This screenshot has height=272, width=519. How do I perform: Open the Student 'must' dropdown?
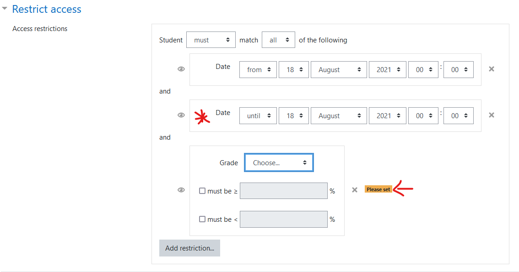pyautogui.click(x=211, y=40)
